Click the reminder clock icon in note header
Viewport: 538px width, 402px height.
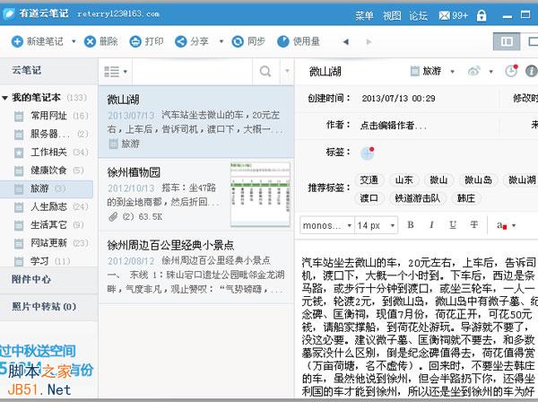point(511,71)
